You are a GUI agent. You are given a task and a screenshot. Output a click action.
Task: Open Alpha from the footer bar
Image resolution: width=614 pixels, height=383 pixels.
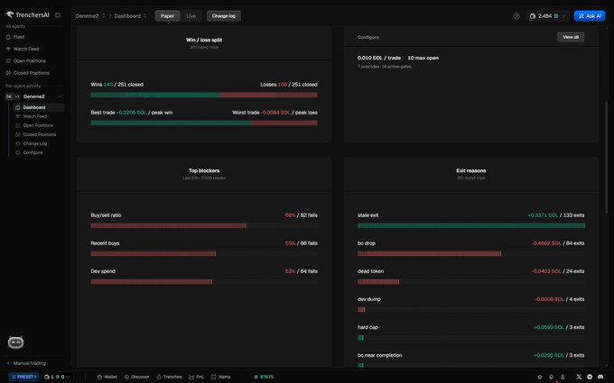click(x=220, y=377)
